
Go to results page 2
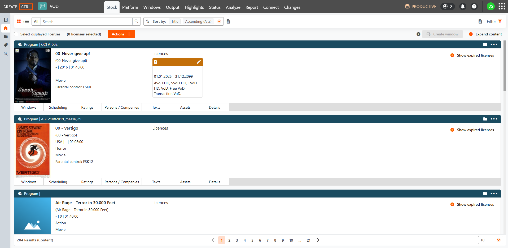(x=229, y=240)
